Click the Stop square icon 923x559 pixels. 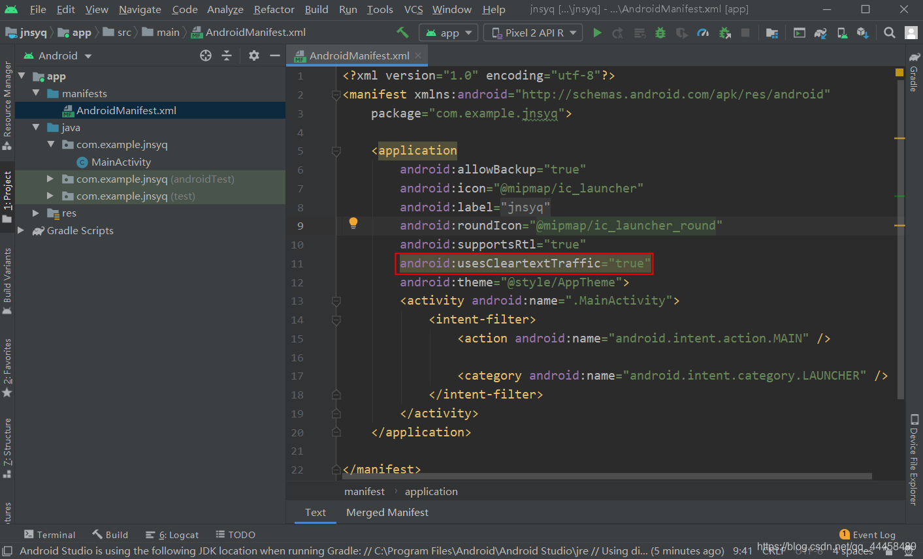click(x=745, y=33)
